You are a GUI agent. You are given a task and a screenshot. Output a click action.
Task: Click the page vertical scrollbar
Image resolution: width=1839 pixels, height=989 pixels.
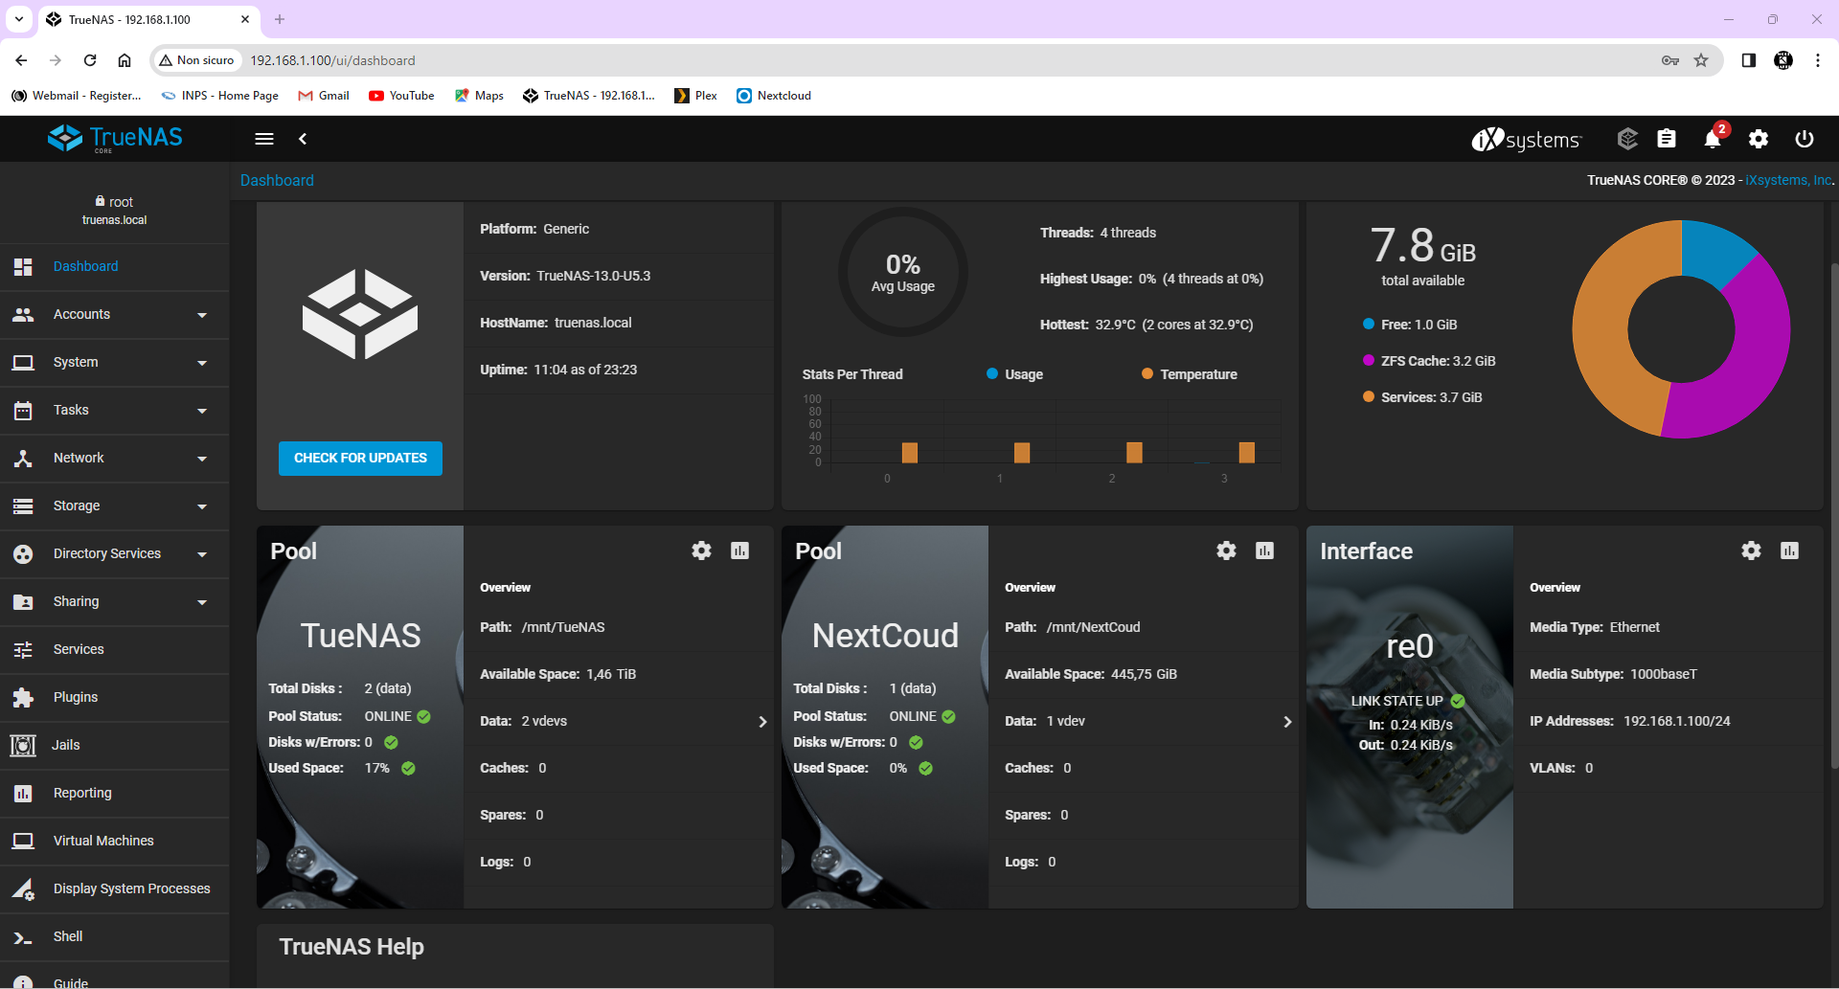tap(1833, 515)
